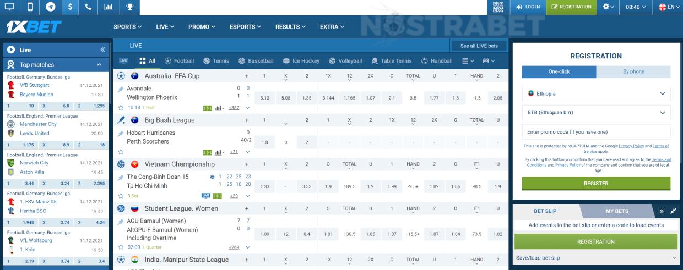Open the statistics bar chart icon
683x270 pixels.
coord(109,7)
